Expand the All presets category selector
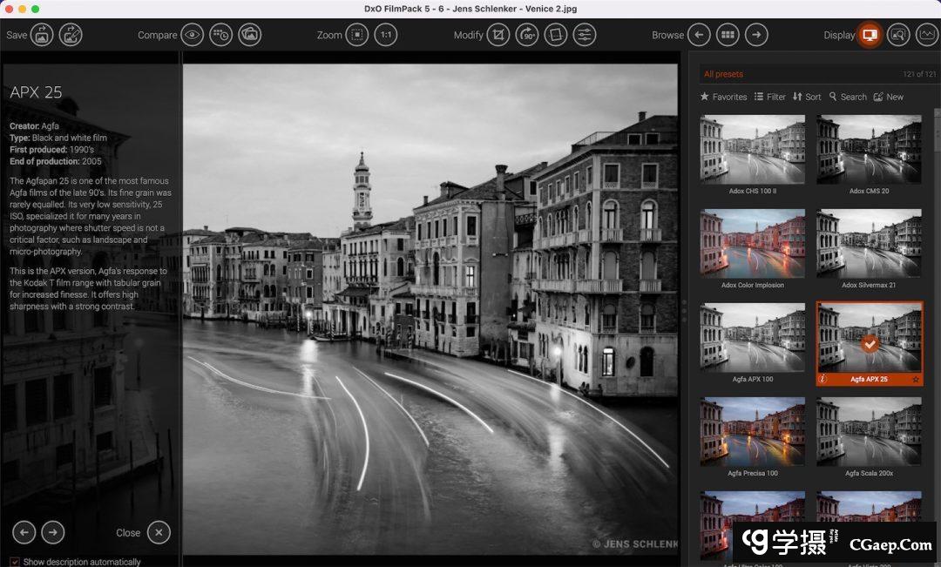 tap(725, 74)
